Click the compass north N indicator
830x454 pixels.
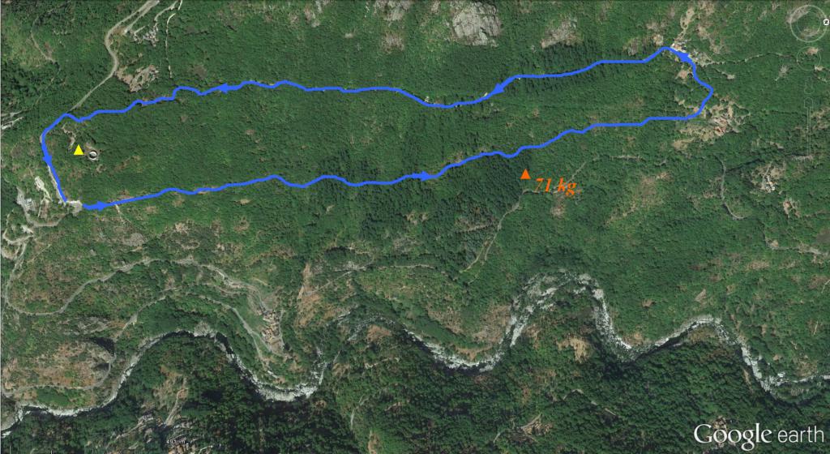pyautogui.click(x=824, y=22)
